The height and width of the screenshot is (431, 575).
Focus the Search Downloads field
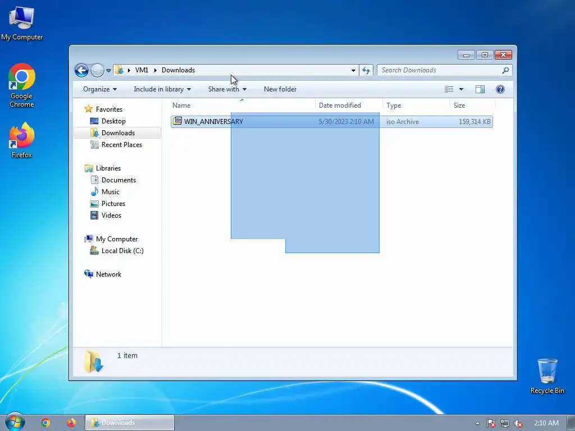pyautogui.click(x=445, y=70)
